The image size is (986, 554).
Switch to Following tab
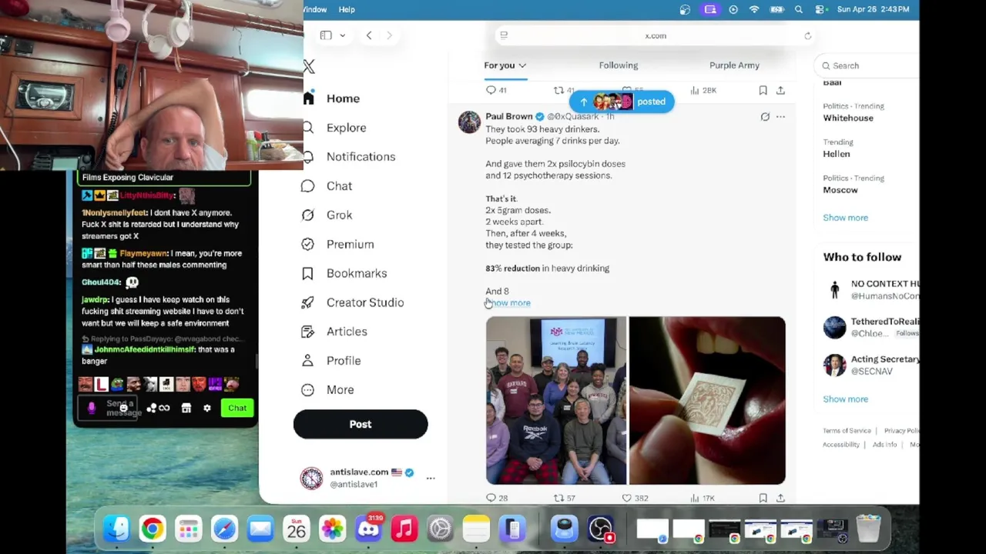pos(619,65)
